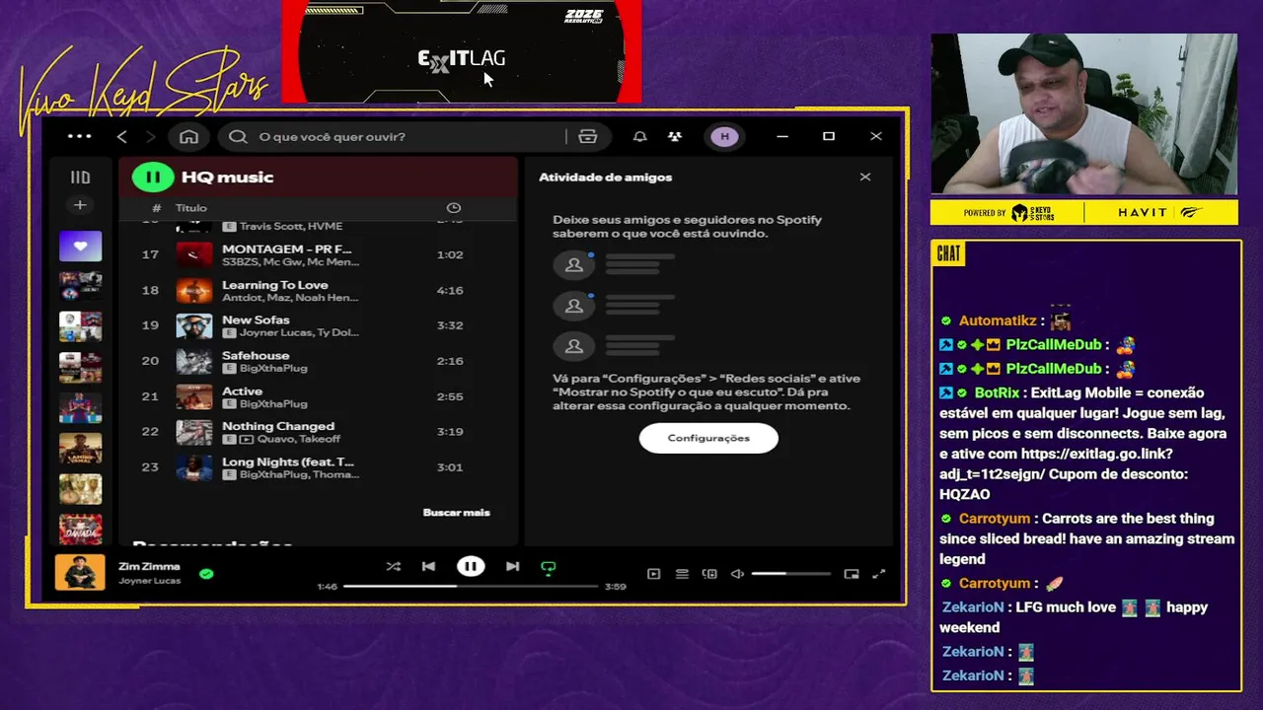Open artist Joyner Lucas in player bar
Image resolution: width=1263 pixels, height=710 pixels.
point(149,581)
